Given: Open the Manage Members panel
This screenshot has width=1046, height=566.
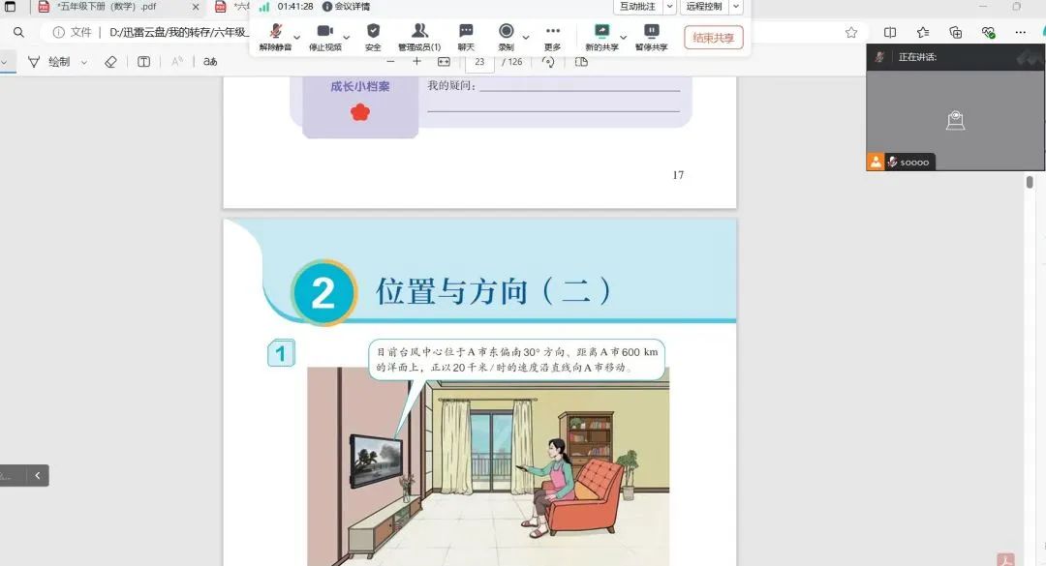Looking at the screenshot, I should [x=419, y=36].
